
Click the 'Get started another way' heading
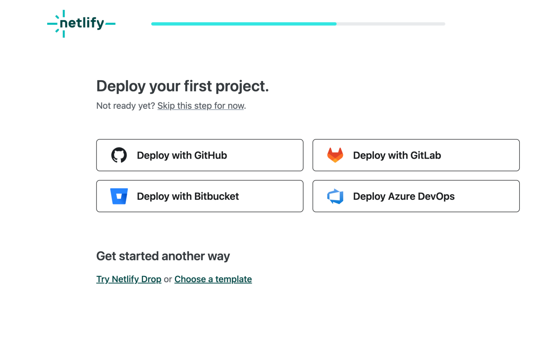coord(163,256)
